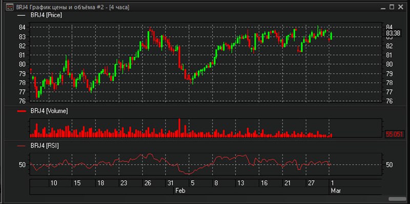Click the white Price legend line swatch
This screenshot has height=204, width=410.
click(x=21, y=15)
